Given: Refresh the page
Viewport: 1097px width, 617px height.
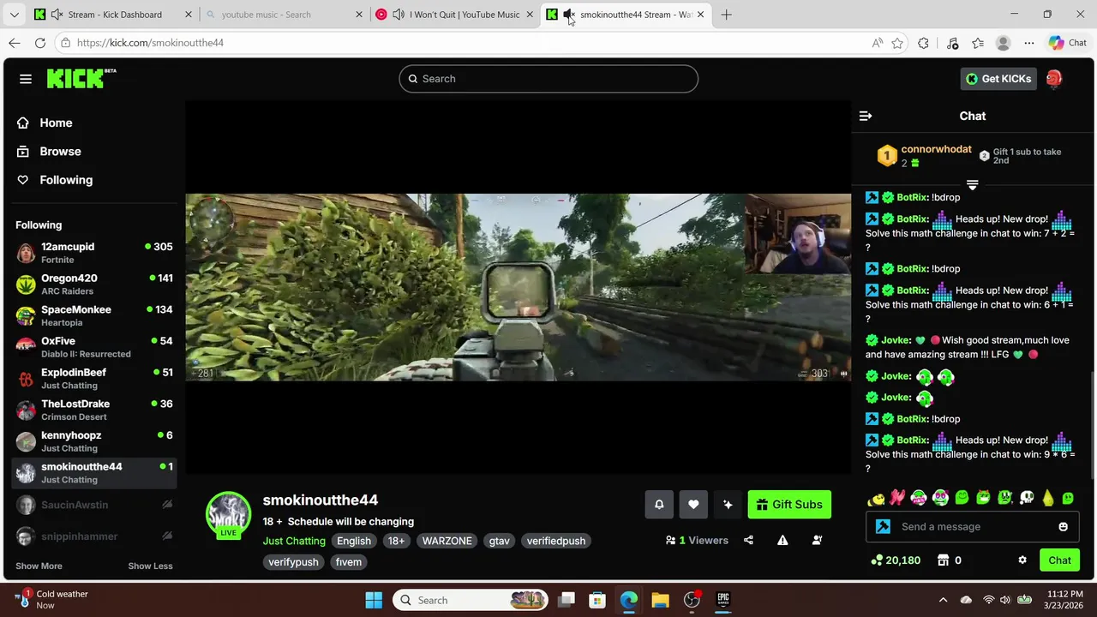Looking at the screenshot, I should click(40, 43).
